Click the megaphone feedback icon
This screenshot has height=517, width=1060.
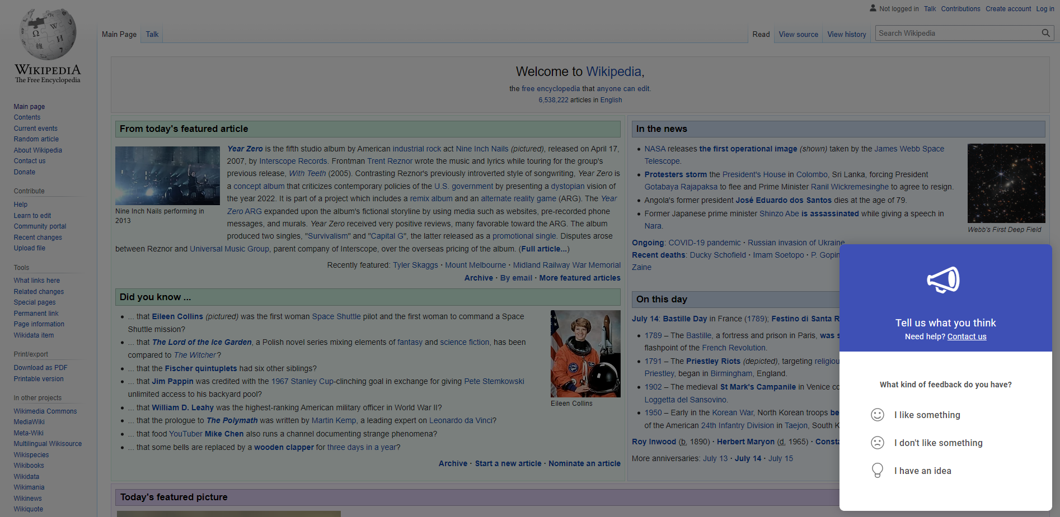coord(944,279)
